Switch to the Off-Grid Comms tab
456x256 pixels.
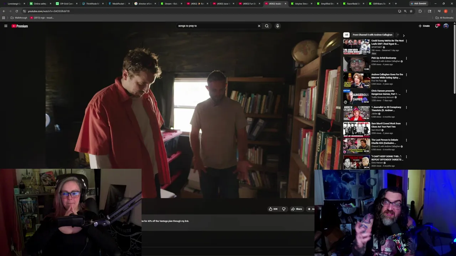click(x=66, y=4)
